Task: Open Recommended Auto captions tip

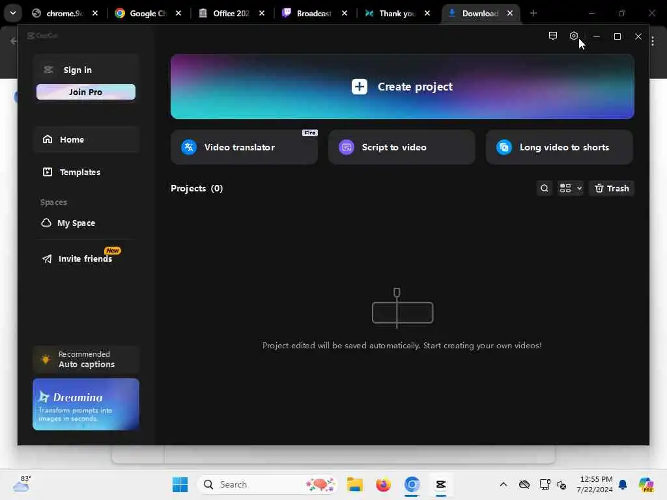Action: (86, 359)
